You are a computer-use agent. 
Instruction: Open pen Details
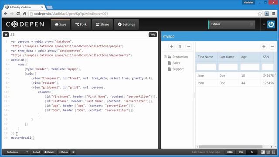click(49, 152)
